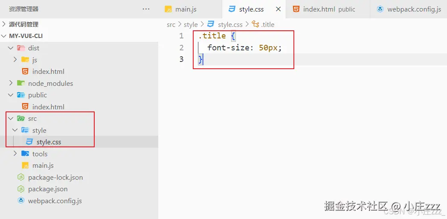Click line number 3 in the gutter

[181, 59]
